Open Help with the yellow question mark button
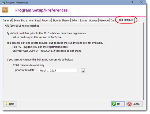 tap(10, 104)
